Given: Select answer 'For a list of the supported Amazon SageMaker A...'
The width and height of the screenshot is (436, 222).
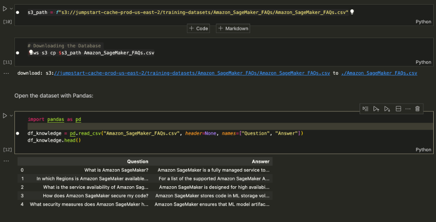Looking at the screenshot, I should 214,179.
